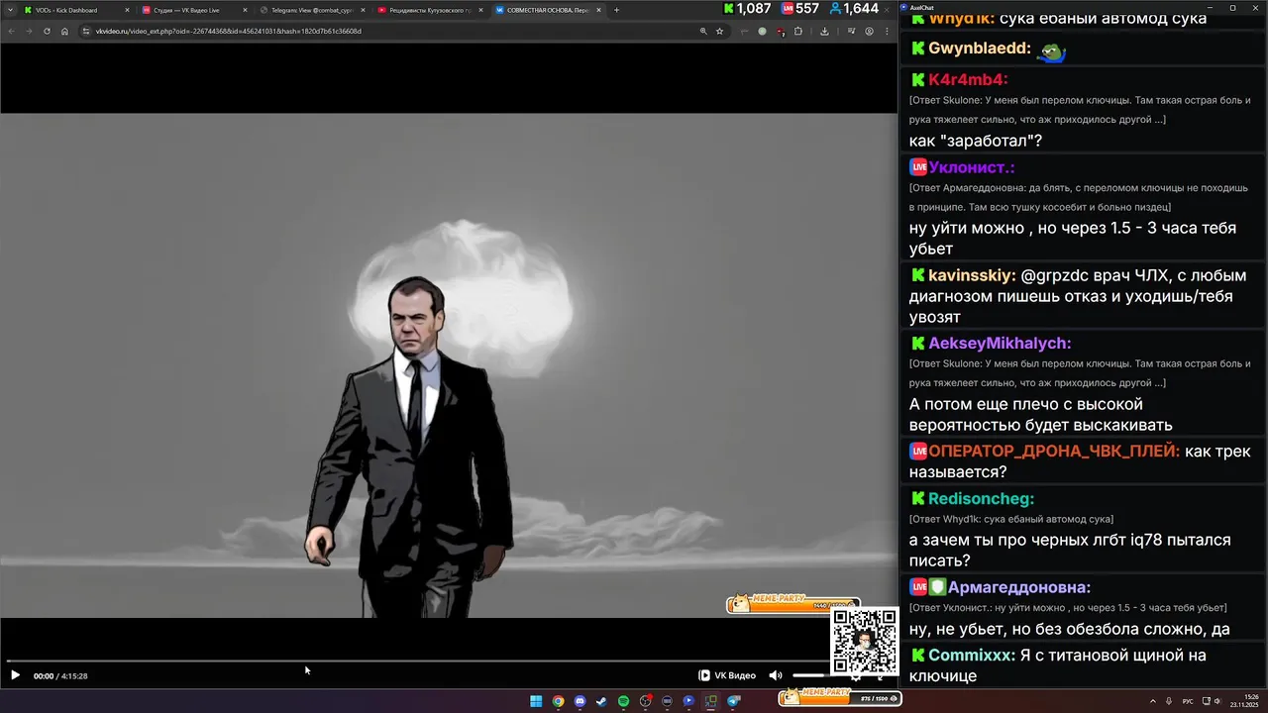The height and width of the screenshot is (713, 1268).
Task: Click the total viewers count 1,644
Action: [853, 9]
